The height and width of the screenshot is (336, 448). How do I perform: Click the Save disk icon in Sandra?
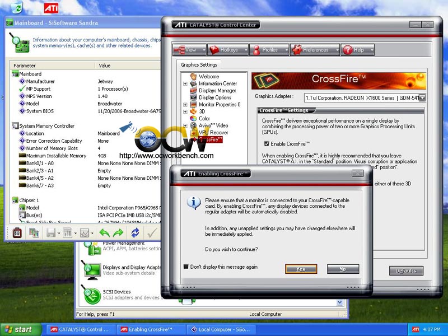click(x=51, y=233)
